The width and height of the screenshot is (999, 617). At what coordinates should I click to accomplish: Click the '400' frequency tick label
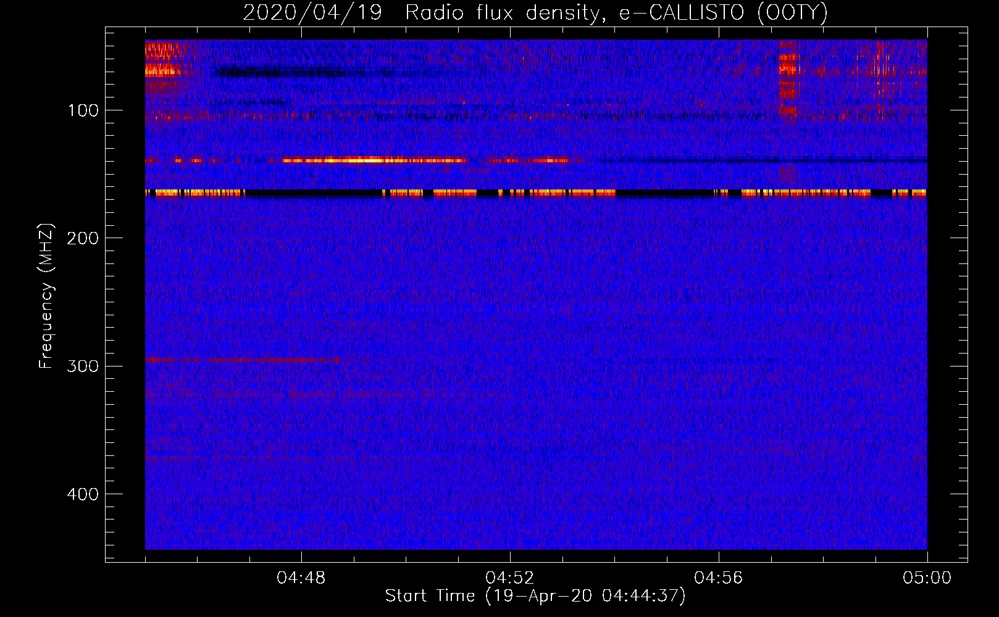[83, 494]
